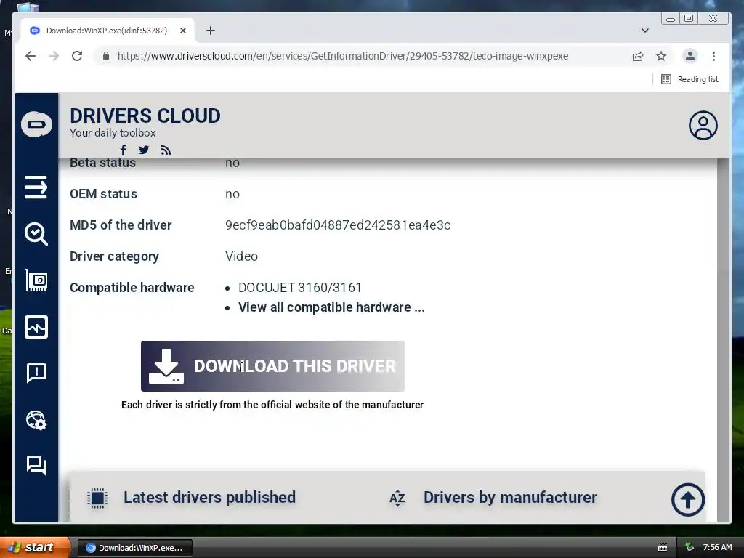Close the Download:WinXP.exe tab
Screen dimensions: 744x558
point(182,31)
